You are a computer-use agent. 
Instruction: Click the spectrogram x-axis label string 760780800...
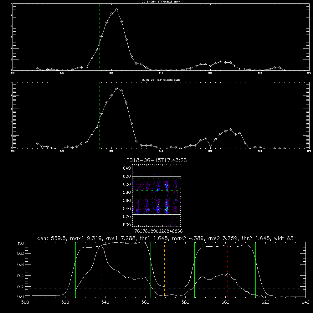pyautogui.click(x=146, y=231)
